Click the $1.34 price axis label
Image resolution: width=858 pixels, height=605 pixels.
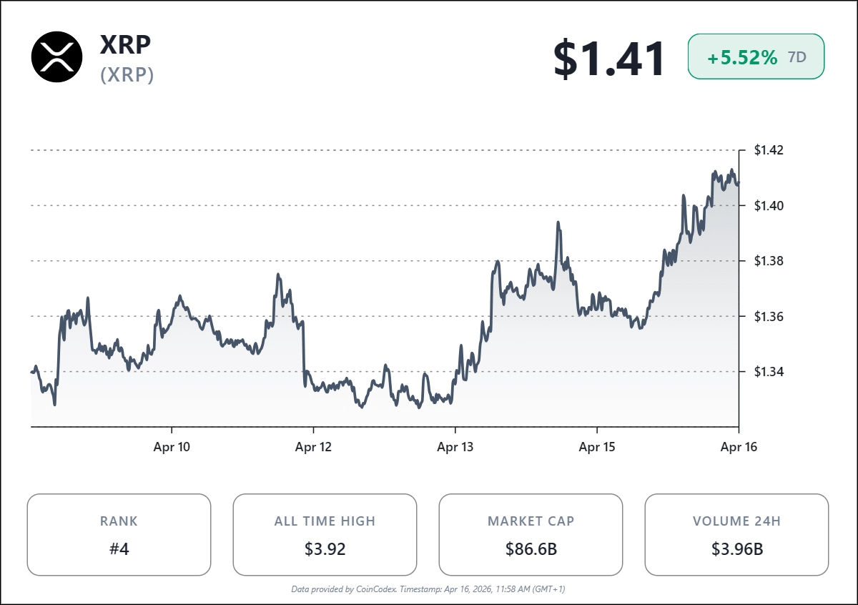point(769,372)
